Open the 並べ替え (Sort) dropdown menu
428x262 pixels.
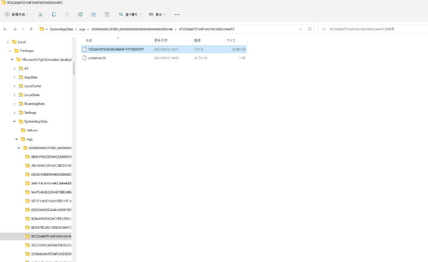130,15
